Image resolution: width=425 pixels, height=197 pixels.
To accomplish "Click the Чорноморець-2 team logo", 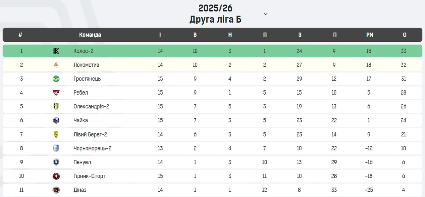I will 56,148.
